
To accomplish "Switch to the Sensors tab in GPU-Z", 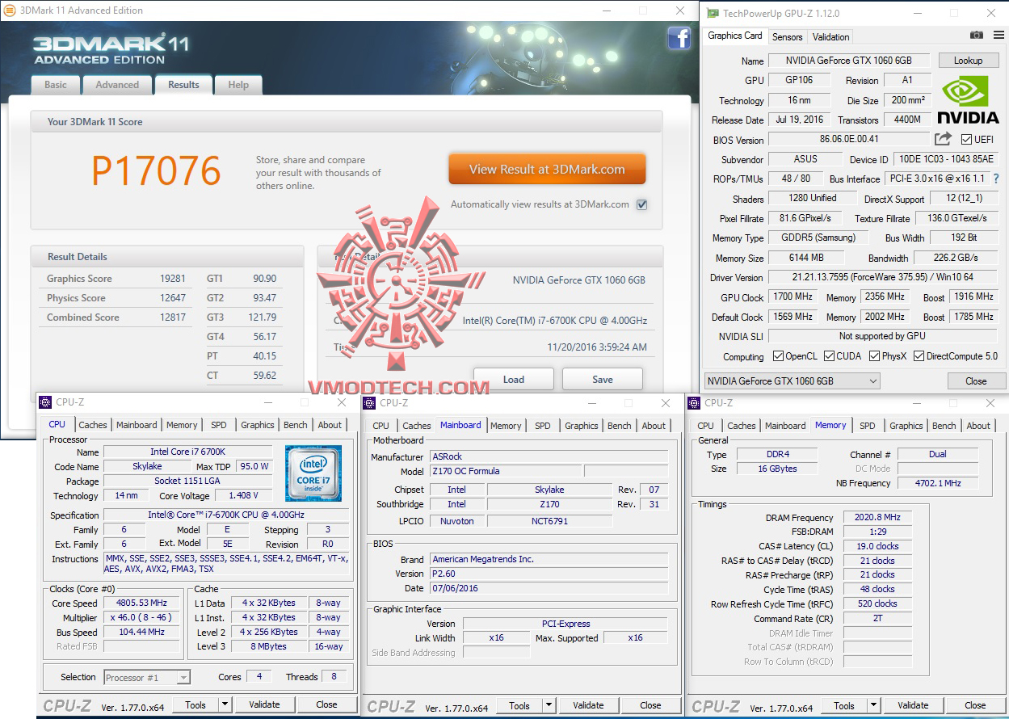I will tap(787, 36).
